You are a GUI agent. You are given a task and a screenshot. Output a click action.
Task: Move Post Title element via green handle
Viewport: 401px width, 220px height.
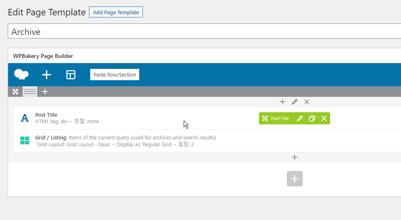pos(265,118)
